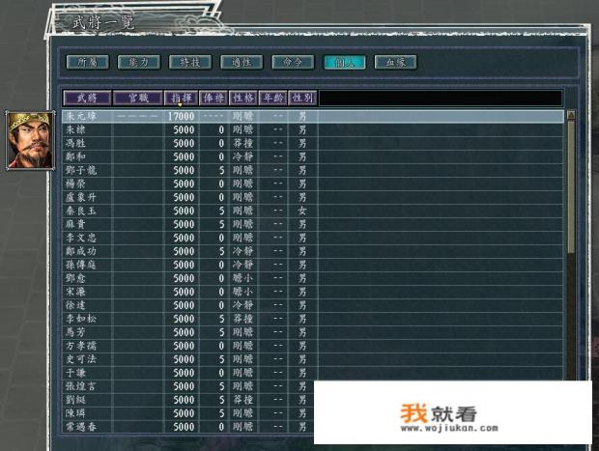Sort by 年齡 column header
Viewport: 599px width, 451px height.
(x=275, y=98)
